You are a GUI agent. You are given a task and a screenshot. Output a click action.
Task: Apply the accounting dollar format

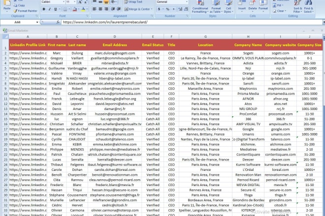pos(159,9)
